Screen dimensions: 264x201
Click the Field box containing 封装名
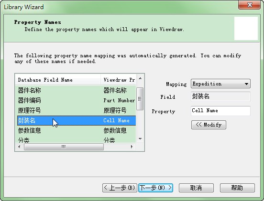pos(220,96)
